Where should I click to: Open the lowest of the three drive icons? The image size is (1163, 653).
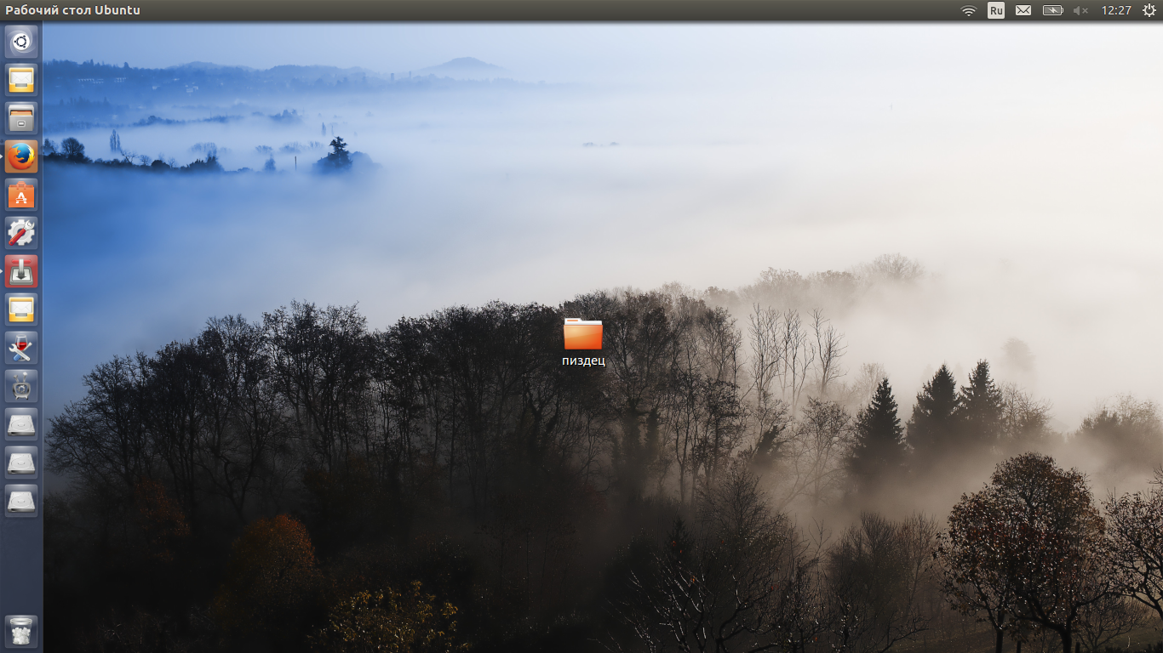21,501
